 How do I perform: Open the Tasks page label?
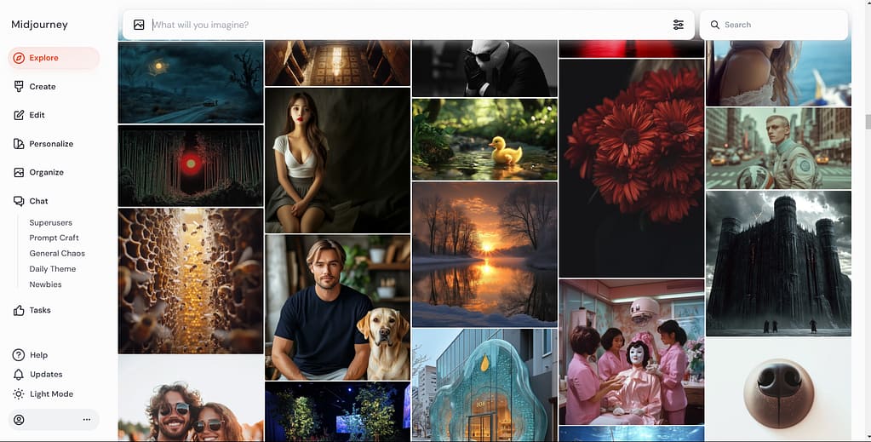[x=40, y=310]
